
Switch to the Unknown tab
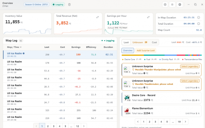(x=140, y=42)
